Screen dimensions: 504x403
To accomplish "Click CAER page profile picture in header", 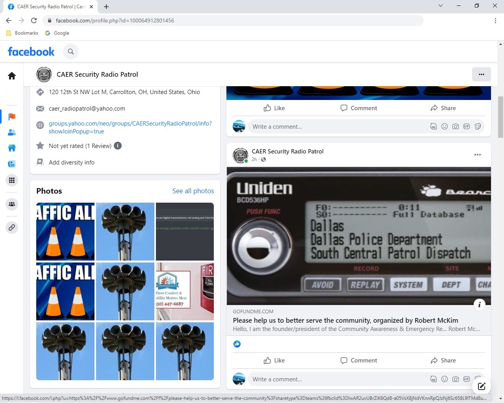I will point(44,74).
